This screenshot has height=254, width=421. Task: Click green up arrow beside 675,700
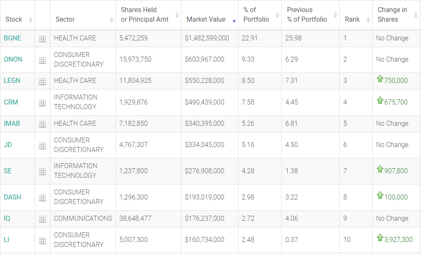click(380, 100)
